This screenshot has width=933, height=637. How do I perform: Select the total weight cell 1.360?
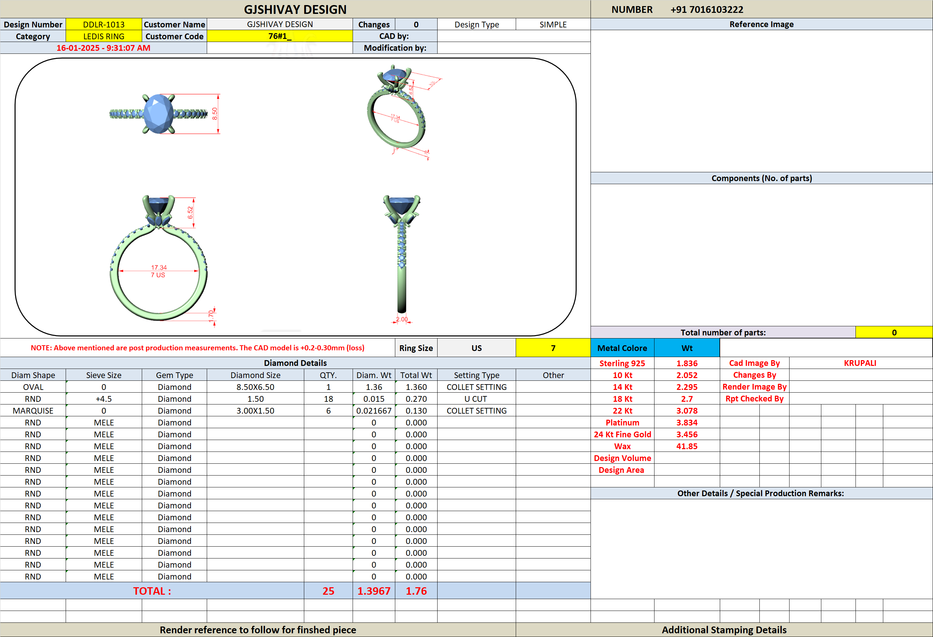pyautogui.click(x=416, y=387)
